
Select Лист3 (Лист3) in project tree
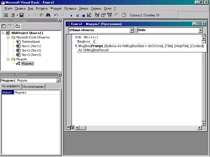pos(31,55)
